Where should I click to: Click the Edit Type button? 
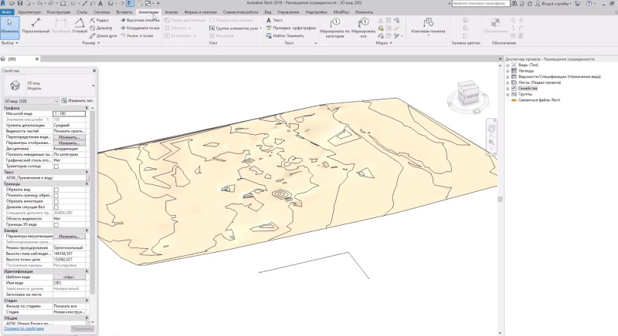[x=78, y=101]
